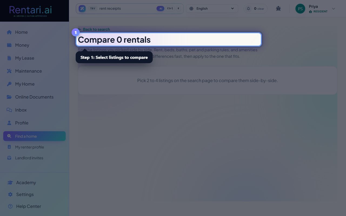Open Online Documents

click(34, 97)
